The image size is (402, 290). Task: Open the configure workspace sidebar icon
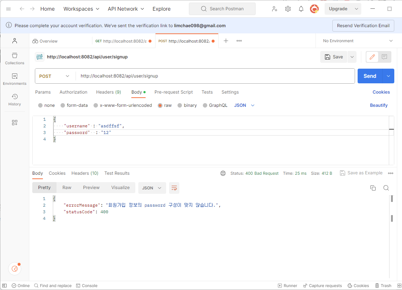15,123
